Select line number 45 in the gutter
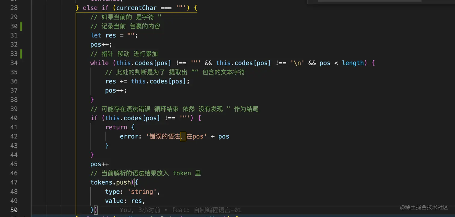Image resolution: width=455 pixels, height=217 pixels. coord(14,164)
